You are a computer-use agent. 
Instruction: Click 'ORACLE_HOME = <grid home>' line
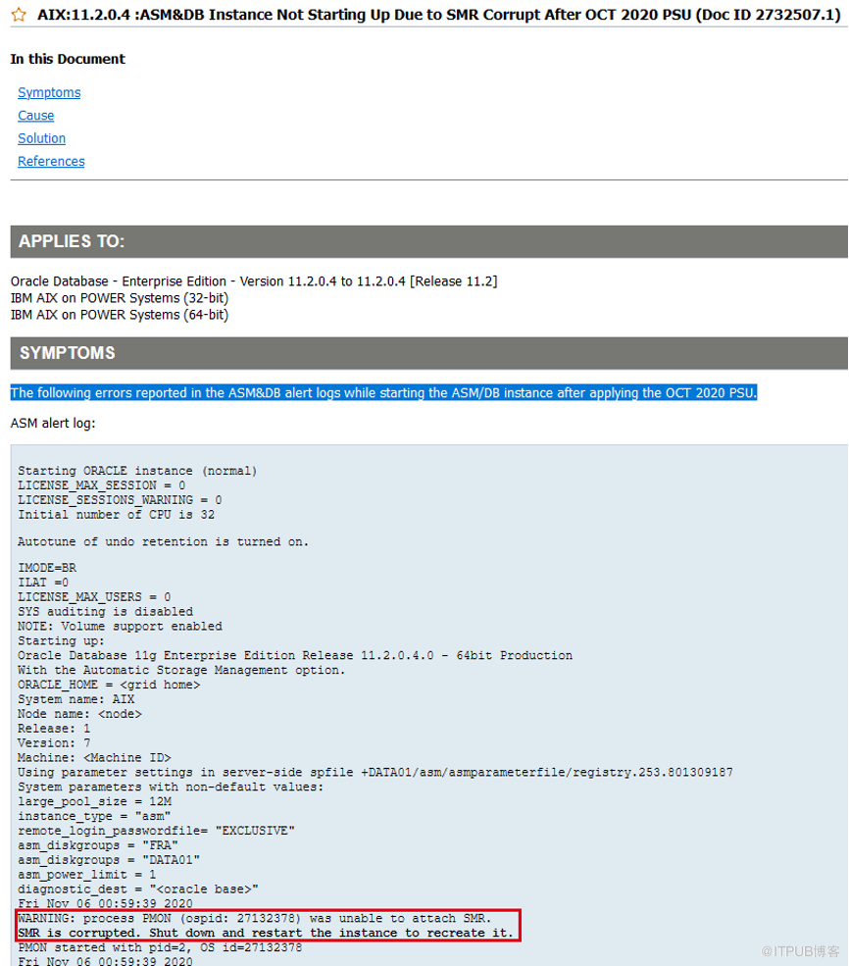coord(109,686)
